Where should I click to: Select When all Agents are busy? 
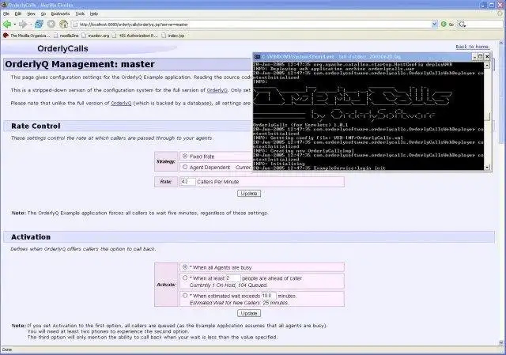[185, 267]
